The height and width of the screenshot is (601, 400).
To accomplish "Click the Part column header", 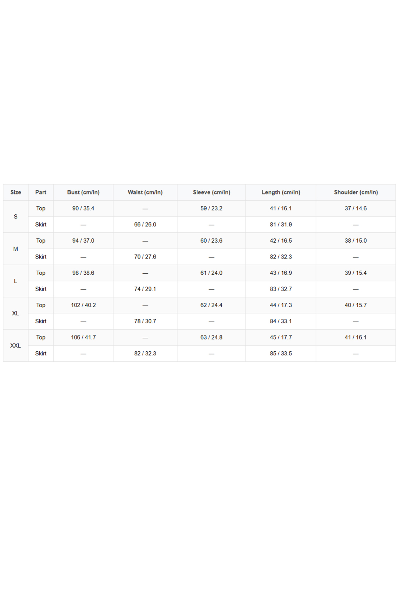I will pyautogui.click(x=41, y=192).
